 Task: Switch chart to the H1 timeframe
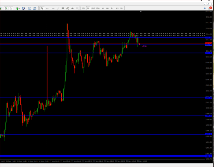(x=103, y=8)
